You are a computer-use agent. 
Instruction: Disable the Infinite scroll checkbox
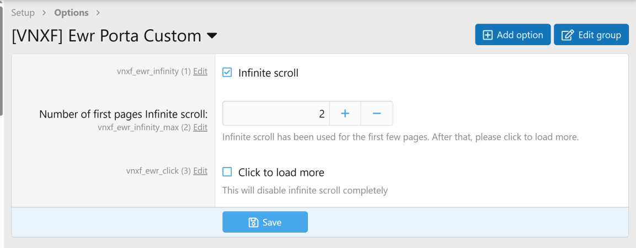coord(227,72)
